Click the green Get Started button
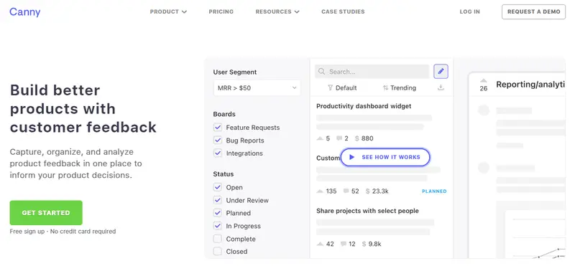The height and width of the screenshot is (266, 575). (46, 212)
